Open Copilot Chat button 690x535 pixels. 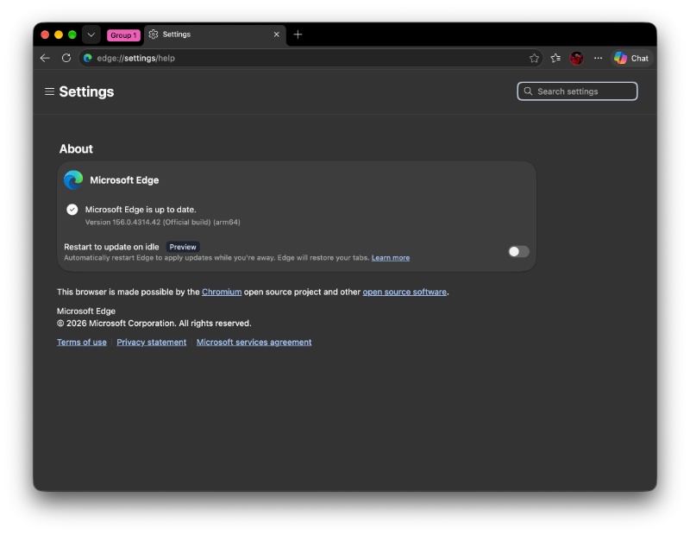[x=631, y=58]
